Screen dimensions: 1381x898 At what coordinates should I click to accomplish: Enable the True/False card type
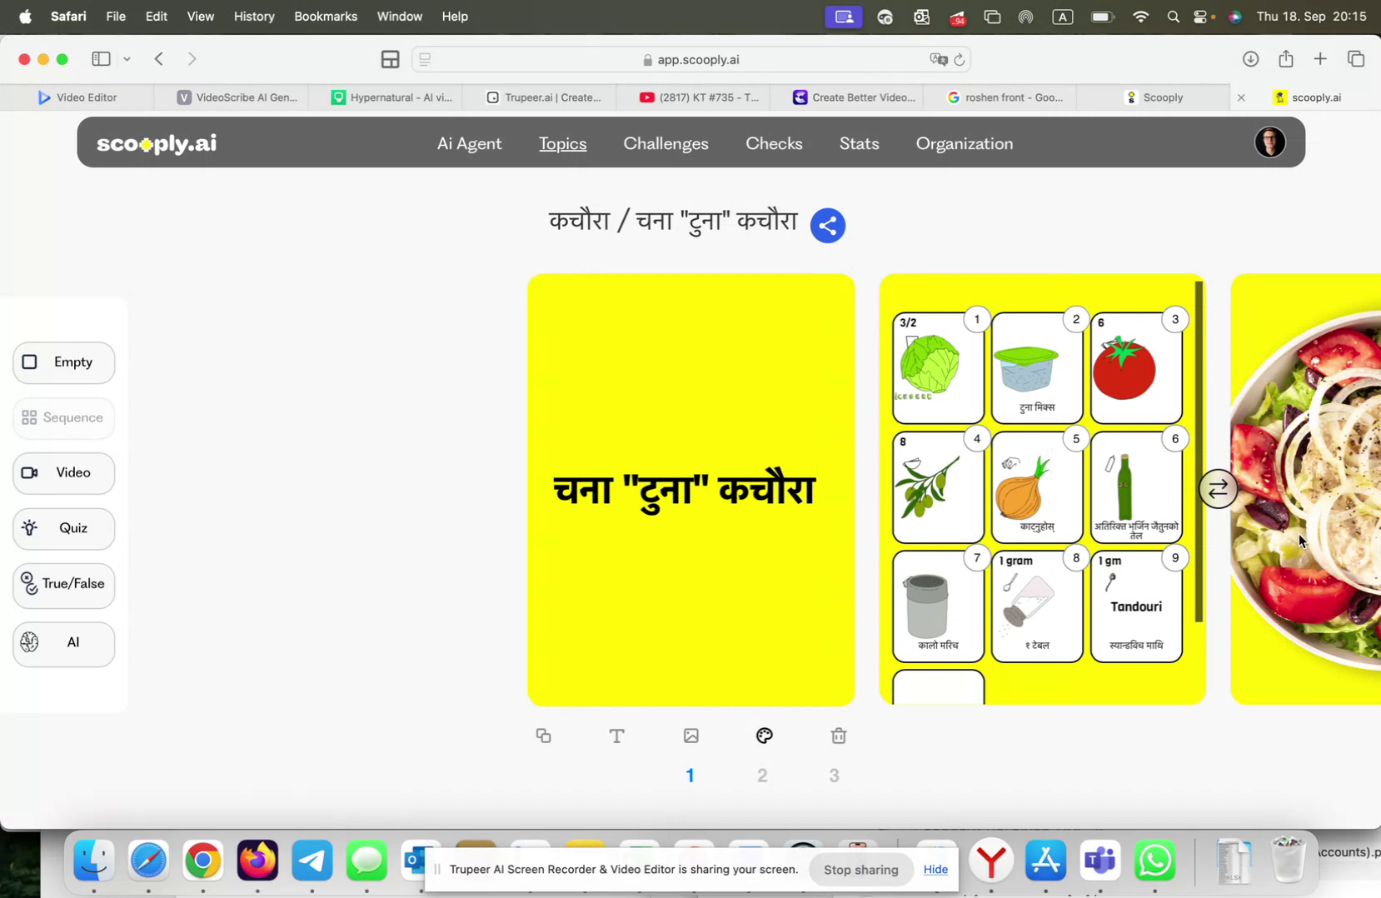[x=63, y=585]
